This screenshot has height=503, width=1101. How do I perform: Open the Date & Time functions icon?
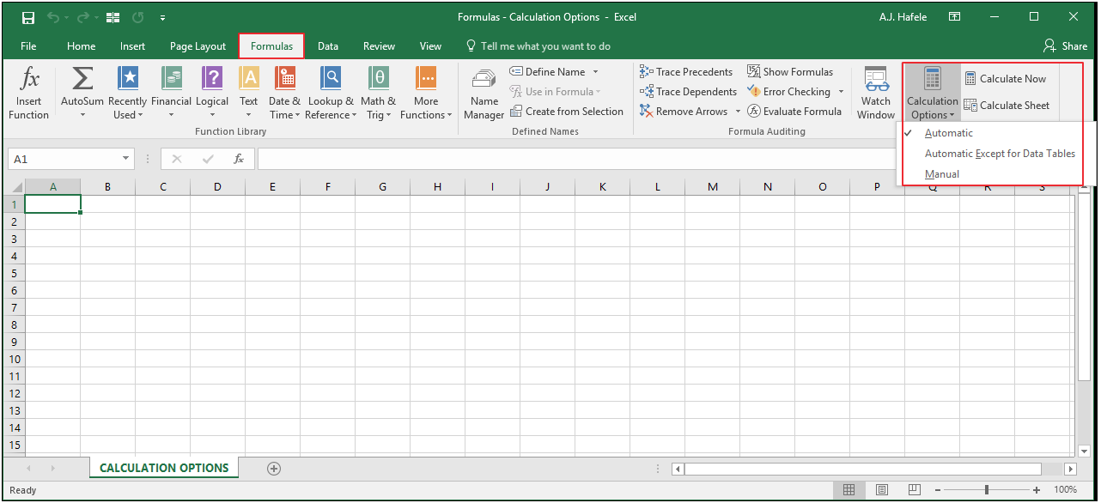pyautogui.click(x=285, y=78)
